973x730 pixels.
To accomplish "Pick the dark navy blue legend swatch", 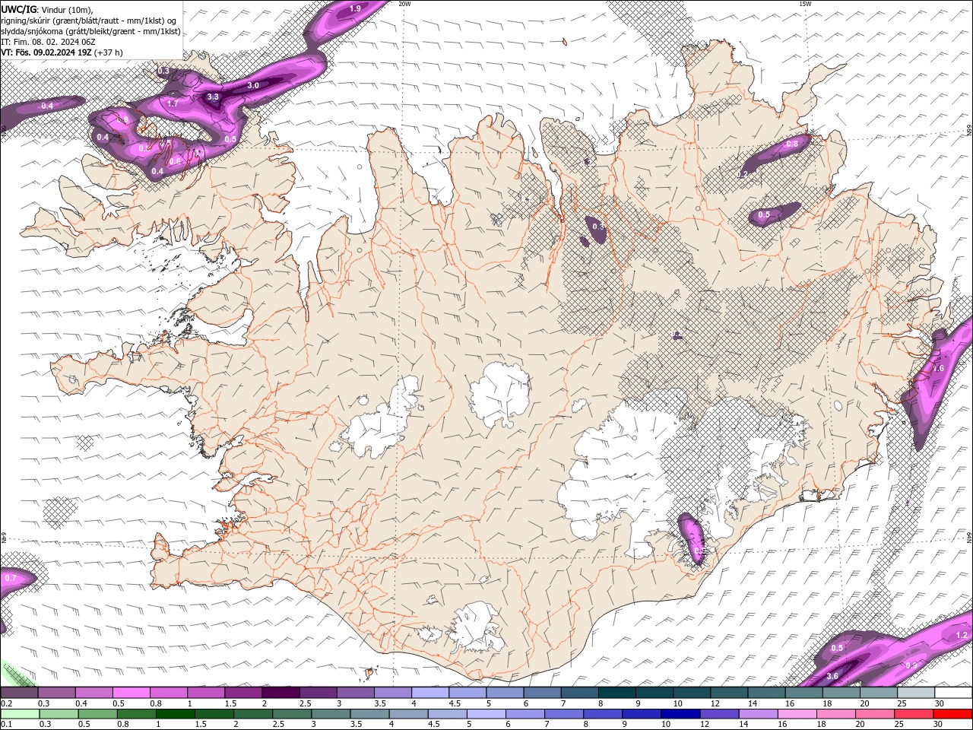I will click(x=679, y=714).
